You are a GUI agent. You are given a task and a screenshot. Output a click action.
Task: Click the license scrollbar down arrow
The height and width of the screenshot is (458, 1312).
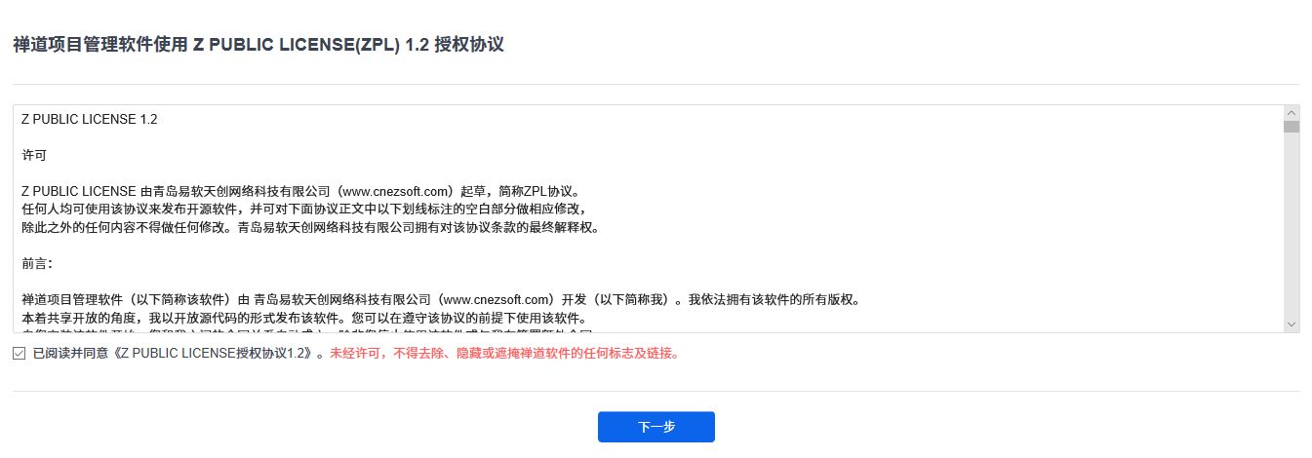tap(1292, 324)
